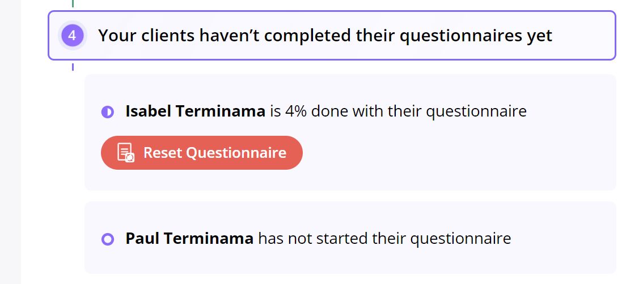Click the clients haven't completed questionnaires heading
The width and height of the screenshot is (643, 284).
click(325, 36)
